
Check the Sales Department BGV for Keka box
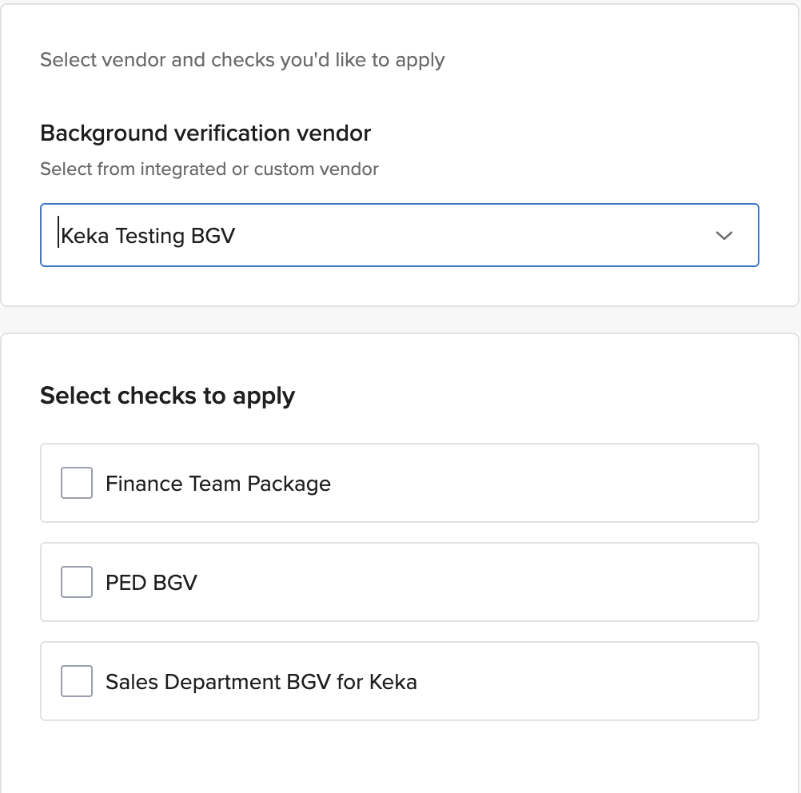[x=77, y=681]
